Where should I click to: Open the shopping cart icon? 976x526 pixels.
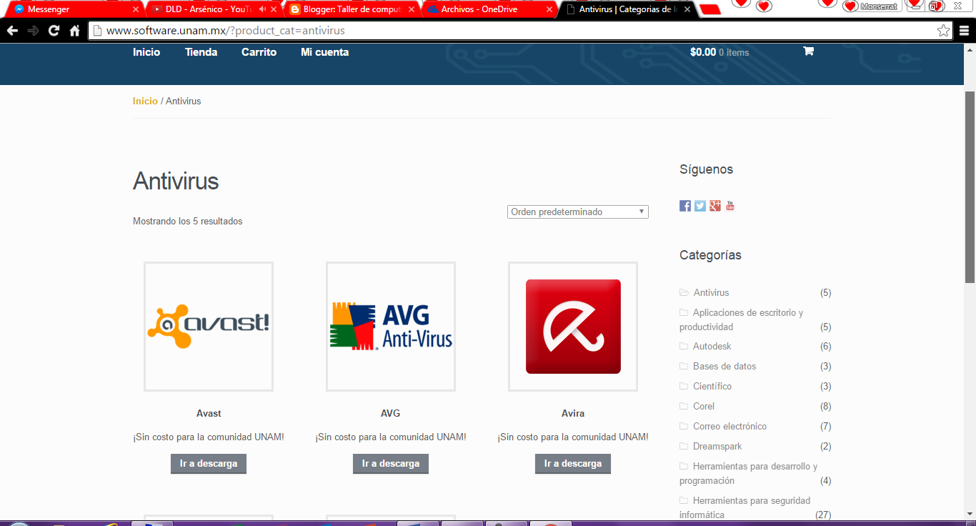808,51
